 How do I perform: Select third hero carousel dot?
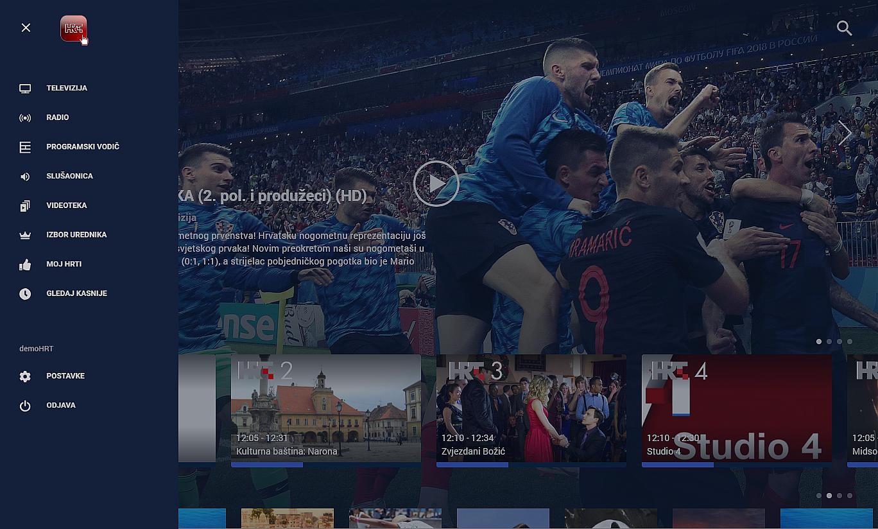click(x=839, y=342)
